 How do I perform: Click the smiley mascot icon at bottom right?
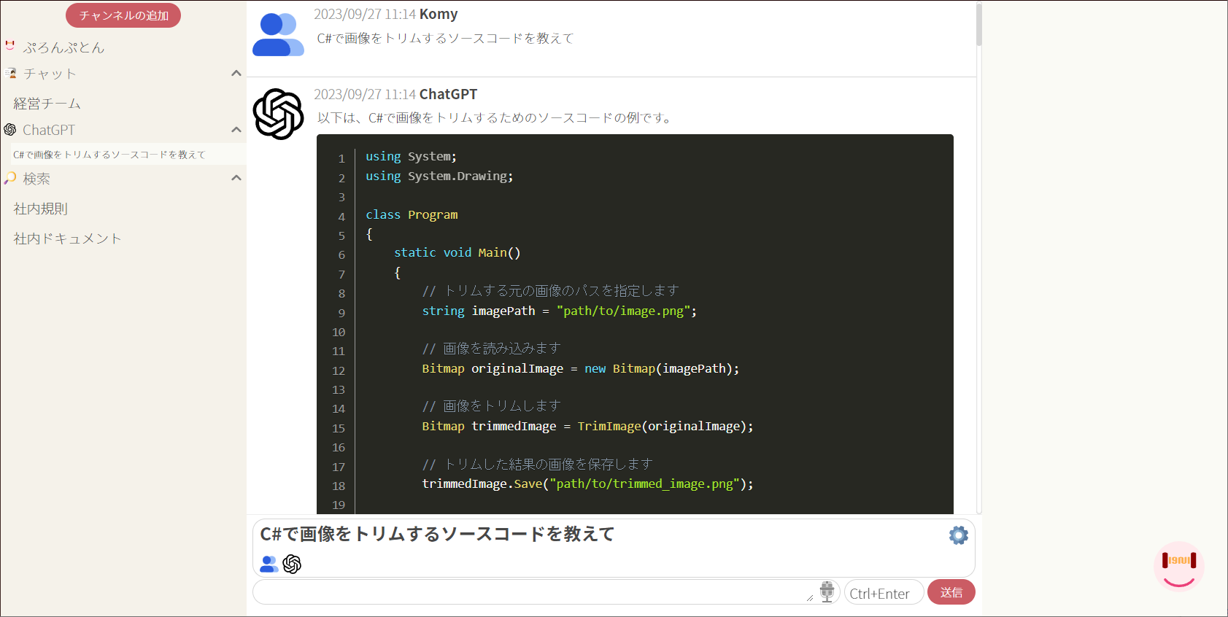[1178, 566]
